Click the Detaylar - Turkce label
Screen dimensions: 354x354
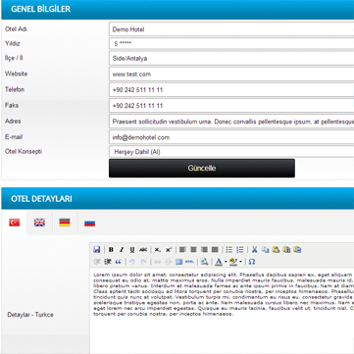30,315
